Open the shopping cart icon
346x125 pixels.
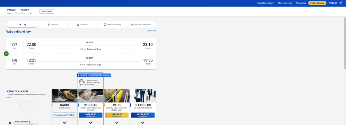coord(341,3)
